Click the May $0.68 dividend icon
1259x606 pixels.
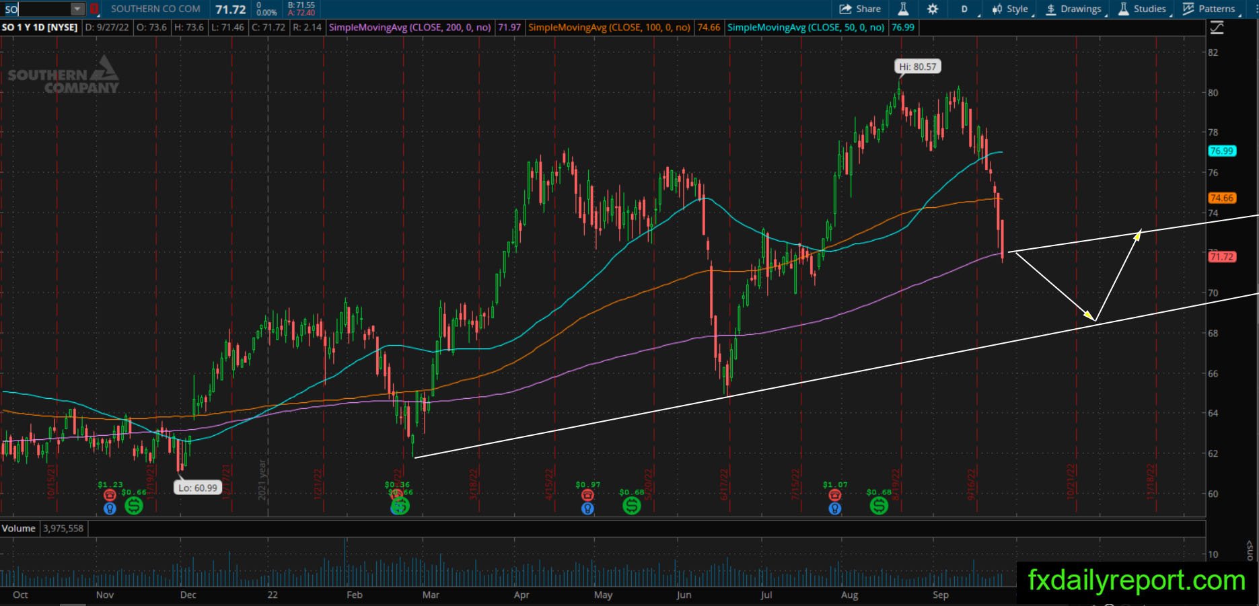(x=631, y=505)
